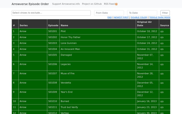Select the episode name Muse of Fire
182x114 pixels.
(x=68, y=74)
